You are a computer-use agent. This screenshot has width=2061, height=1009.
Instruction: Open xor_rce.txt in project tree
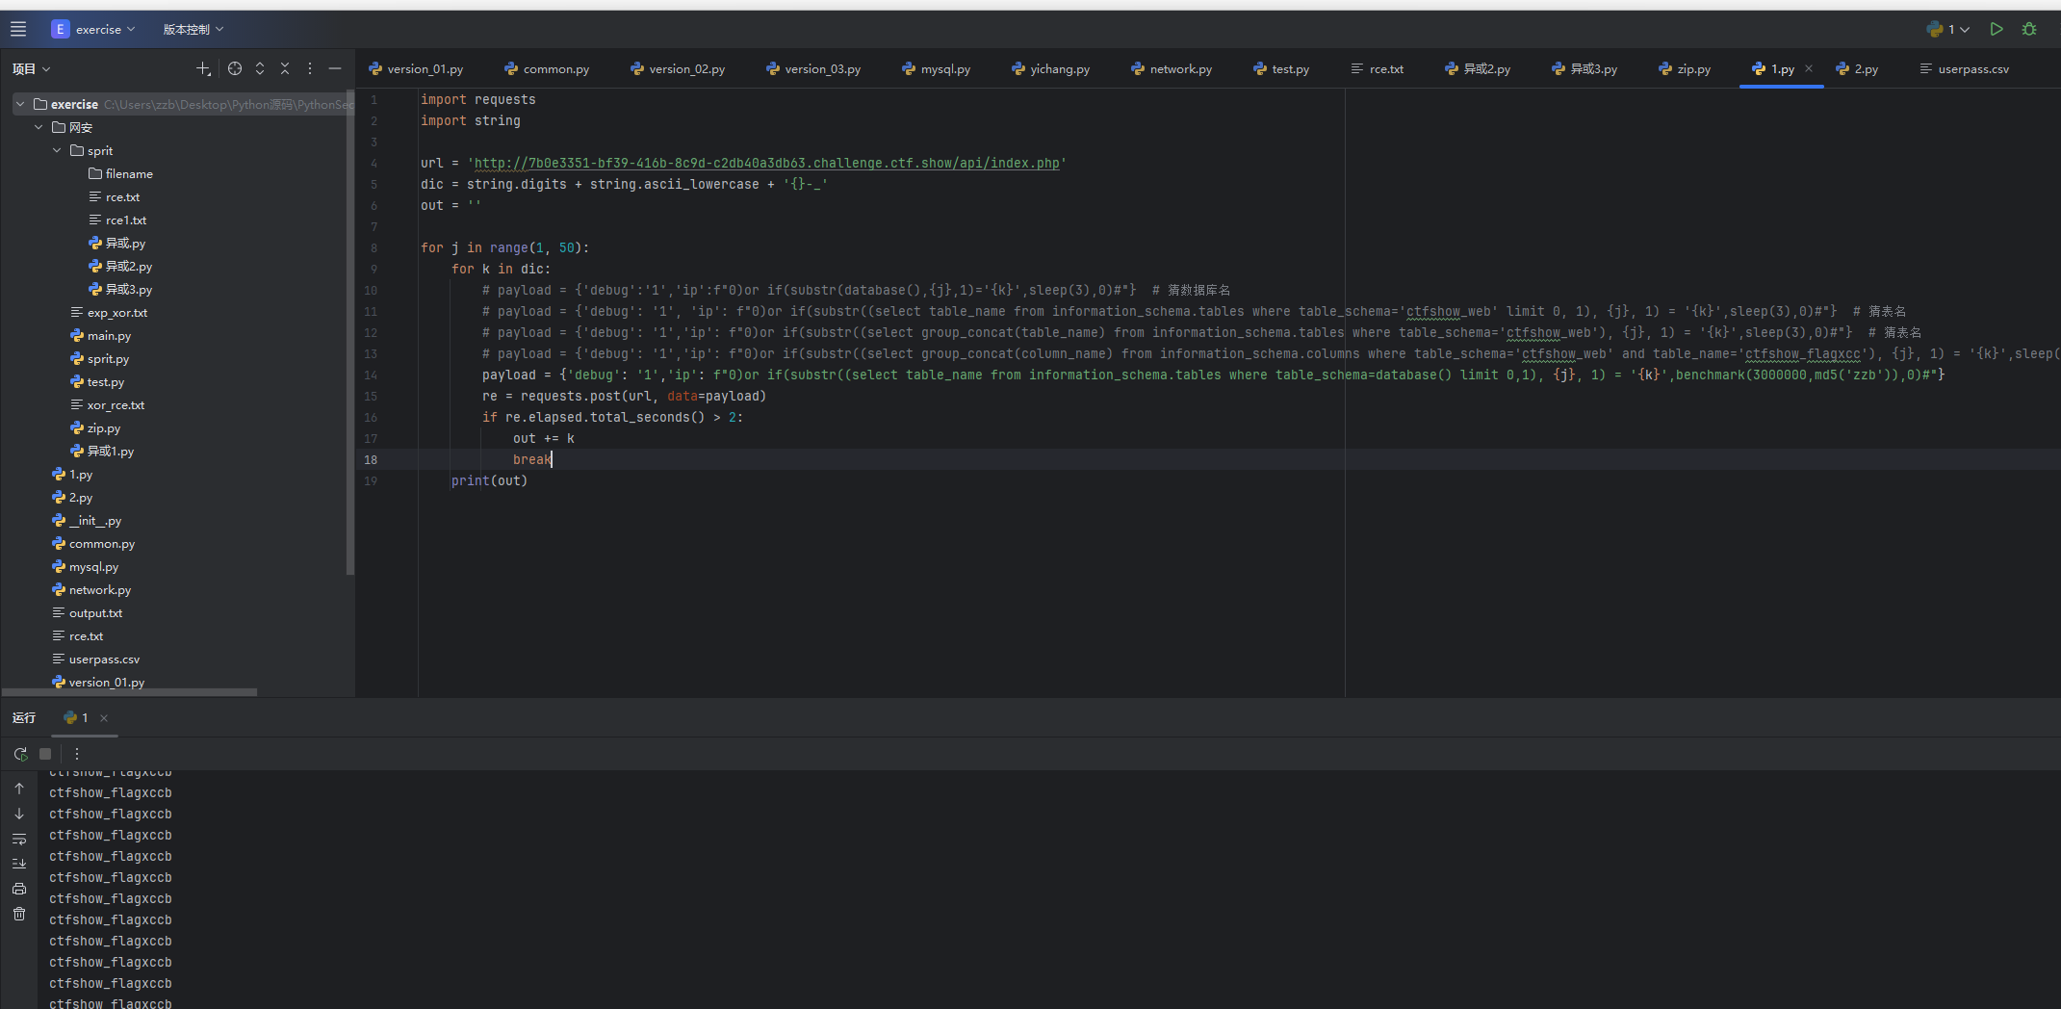tap(107, 404)
